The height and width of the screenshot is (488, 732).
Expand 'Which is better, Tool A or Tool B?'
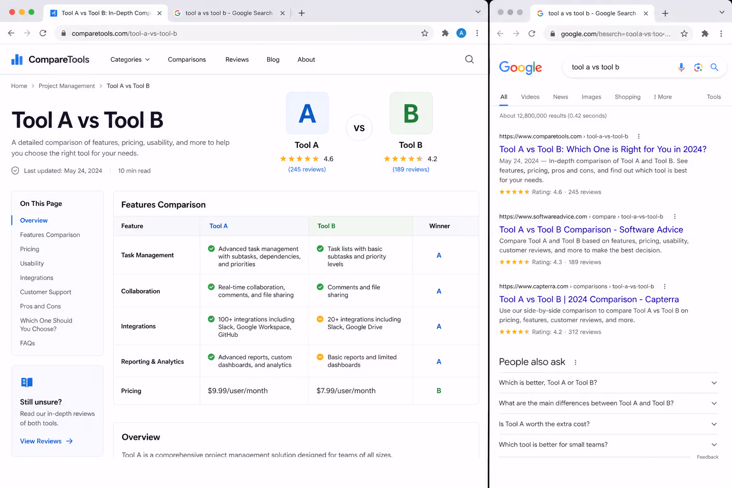point(609,383)
